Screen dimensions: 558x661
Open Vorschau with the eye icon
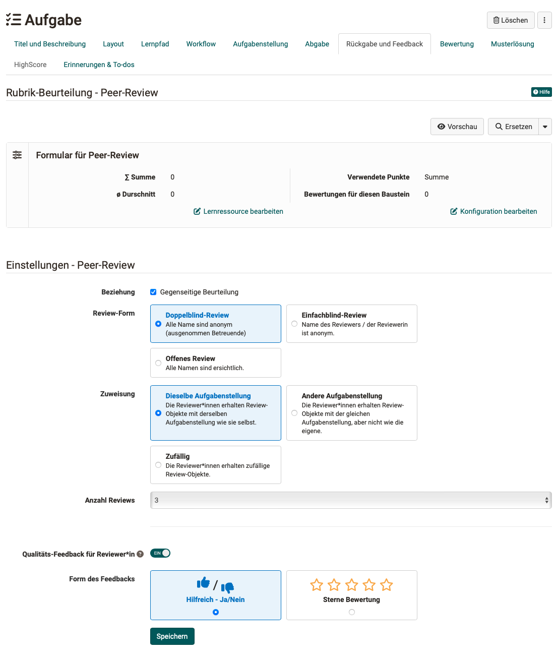pyautogui.click(x=457, y=127)
